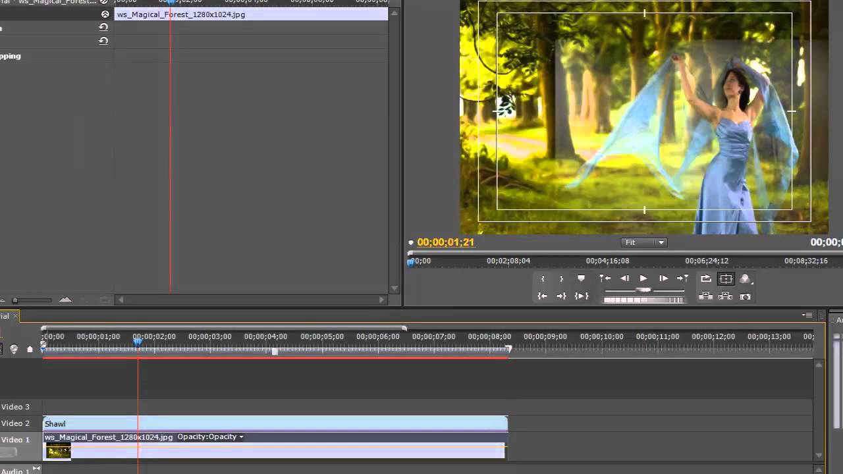Click the work area bar end handle
Screen dimensions: 843x474
click(x=508, y=349)
